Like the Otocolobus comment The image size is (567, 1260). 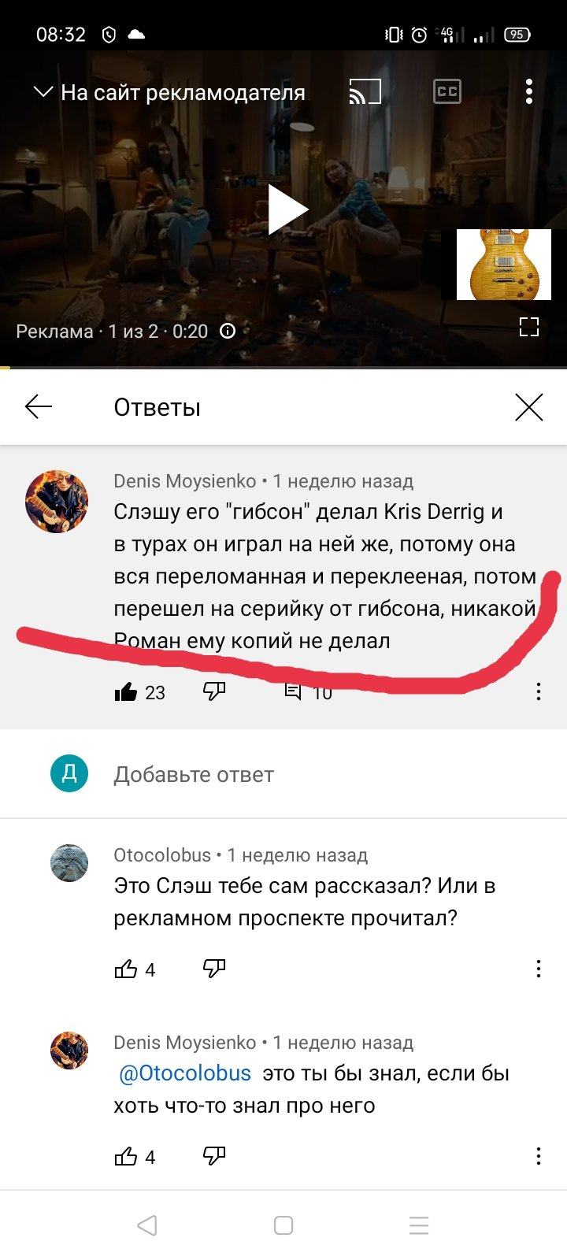(x=126, y=969)
